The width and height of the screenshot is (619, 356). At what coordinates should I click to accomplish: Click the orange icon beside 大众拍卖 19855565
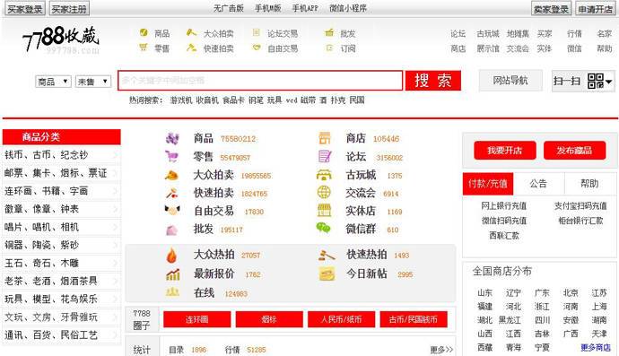pos(171,175)
